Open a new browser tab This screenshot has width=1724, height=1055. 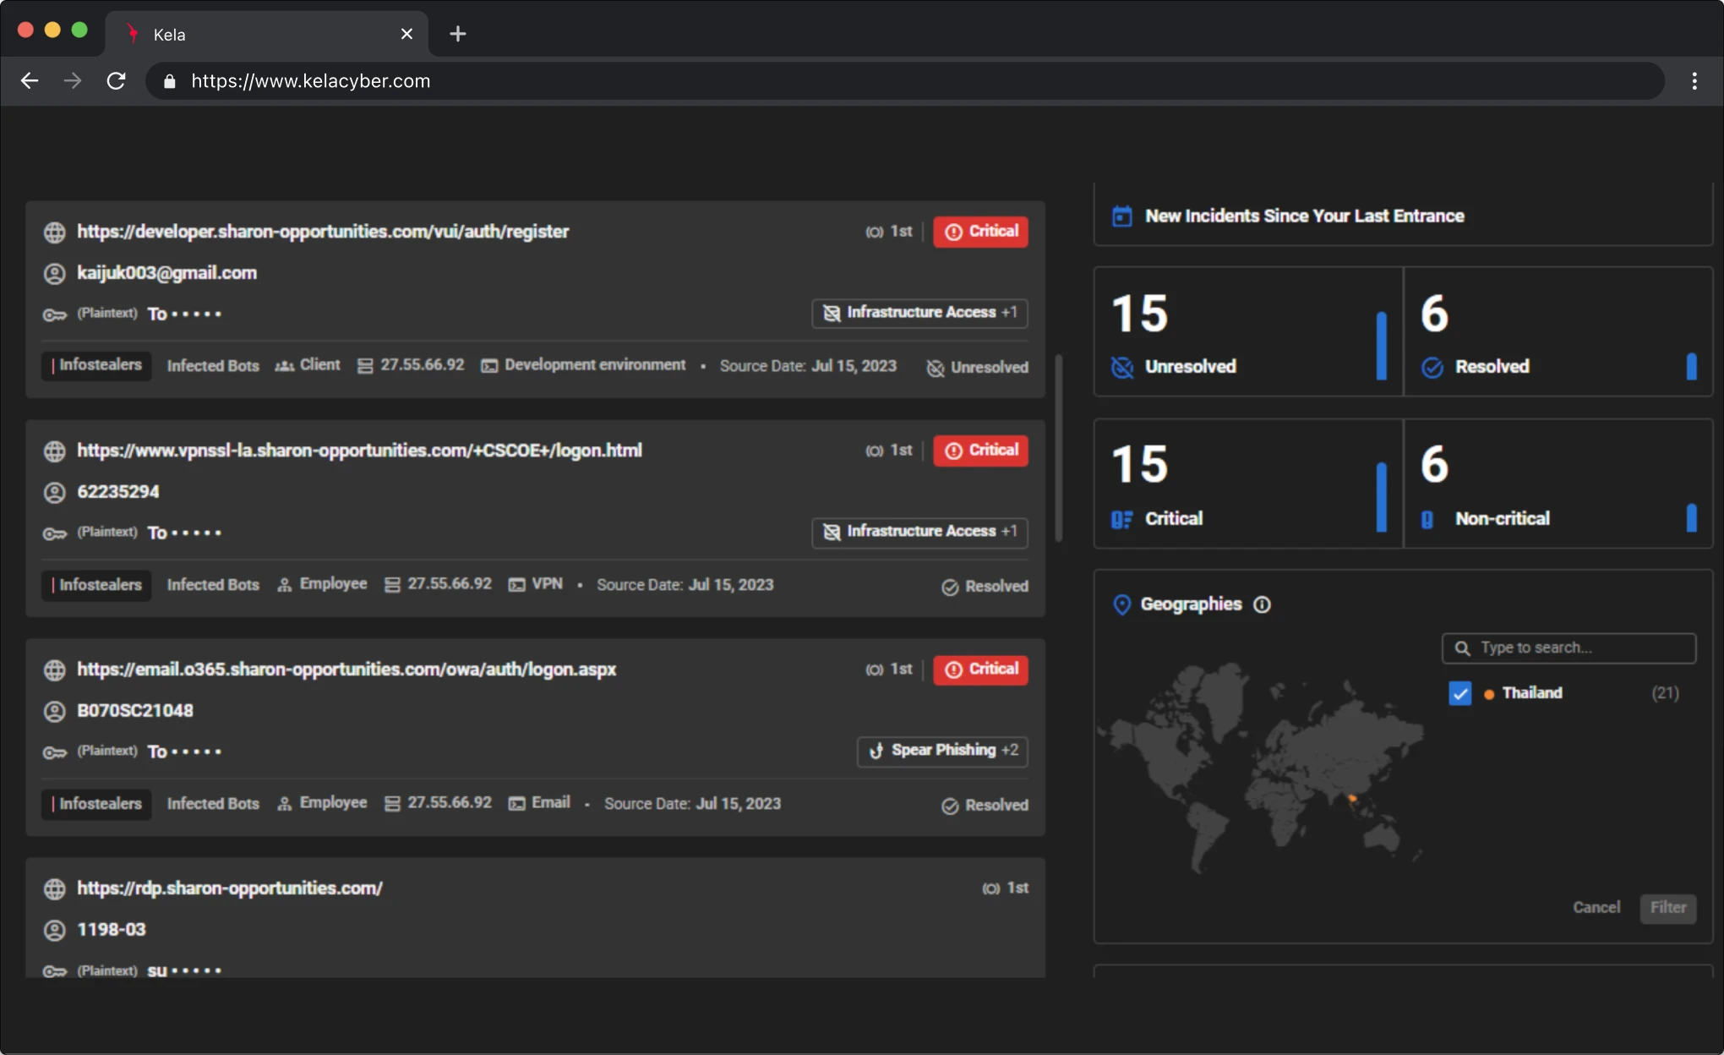(458, 34)
